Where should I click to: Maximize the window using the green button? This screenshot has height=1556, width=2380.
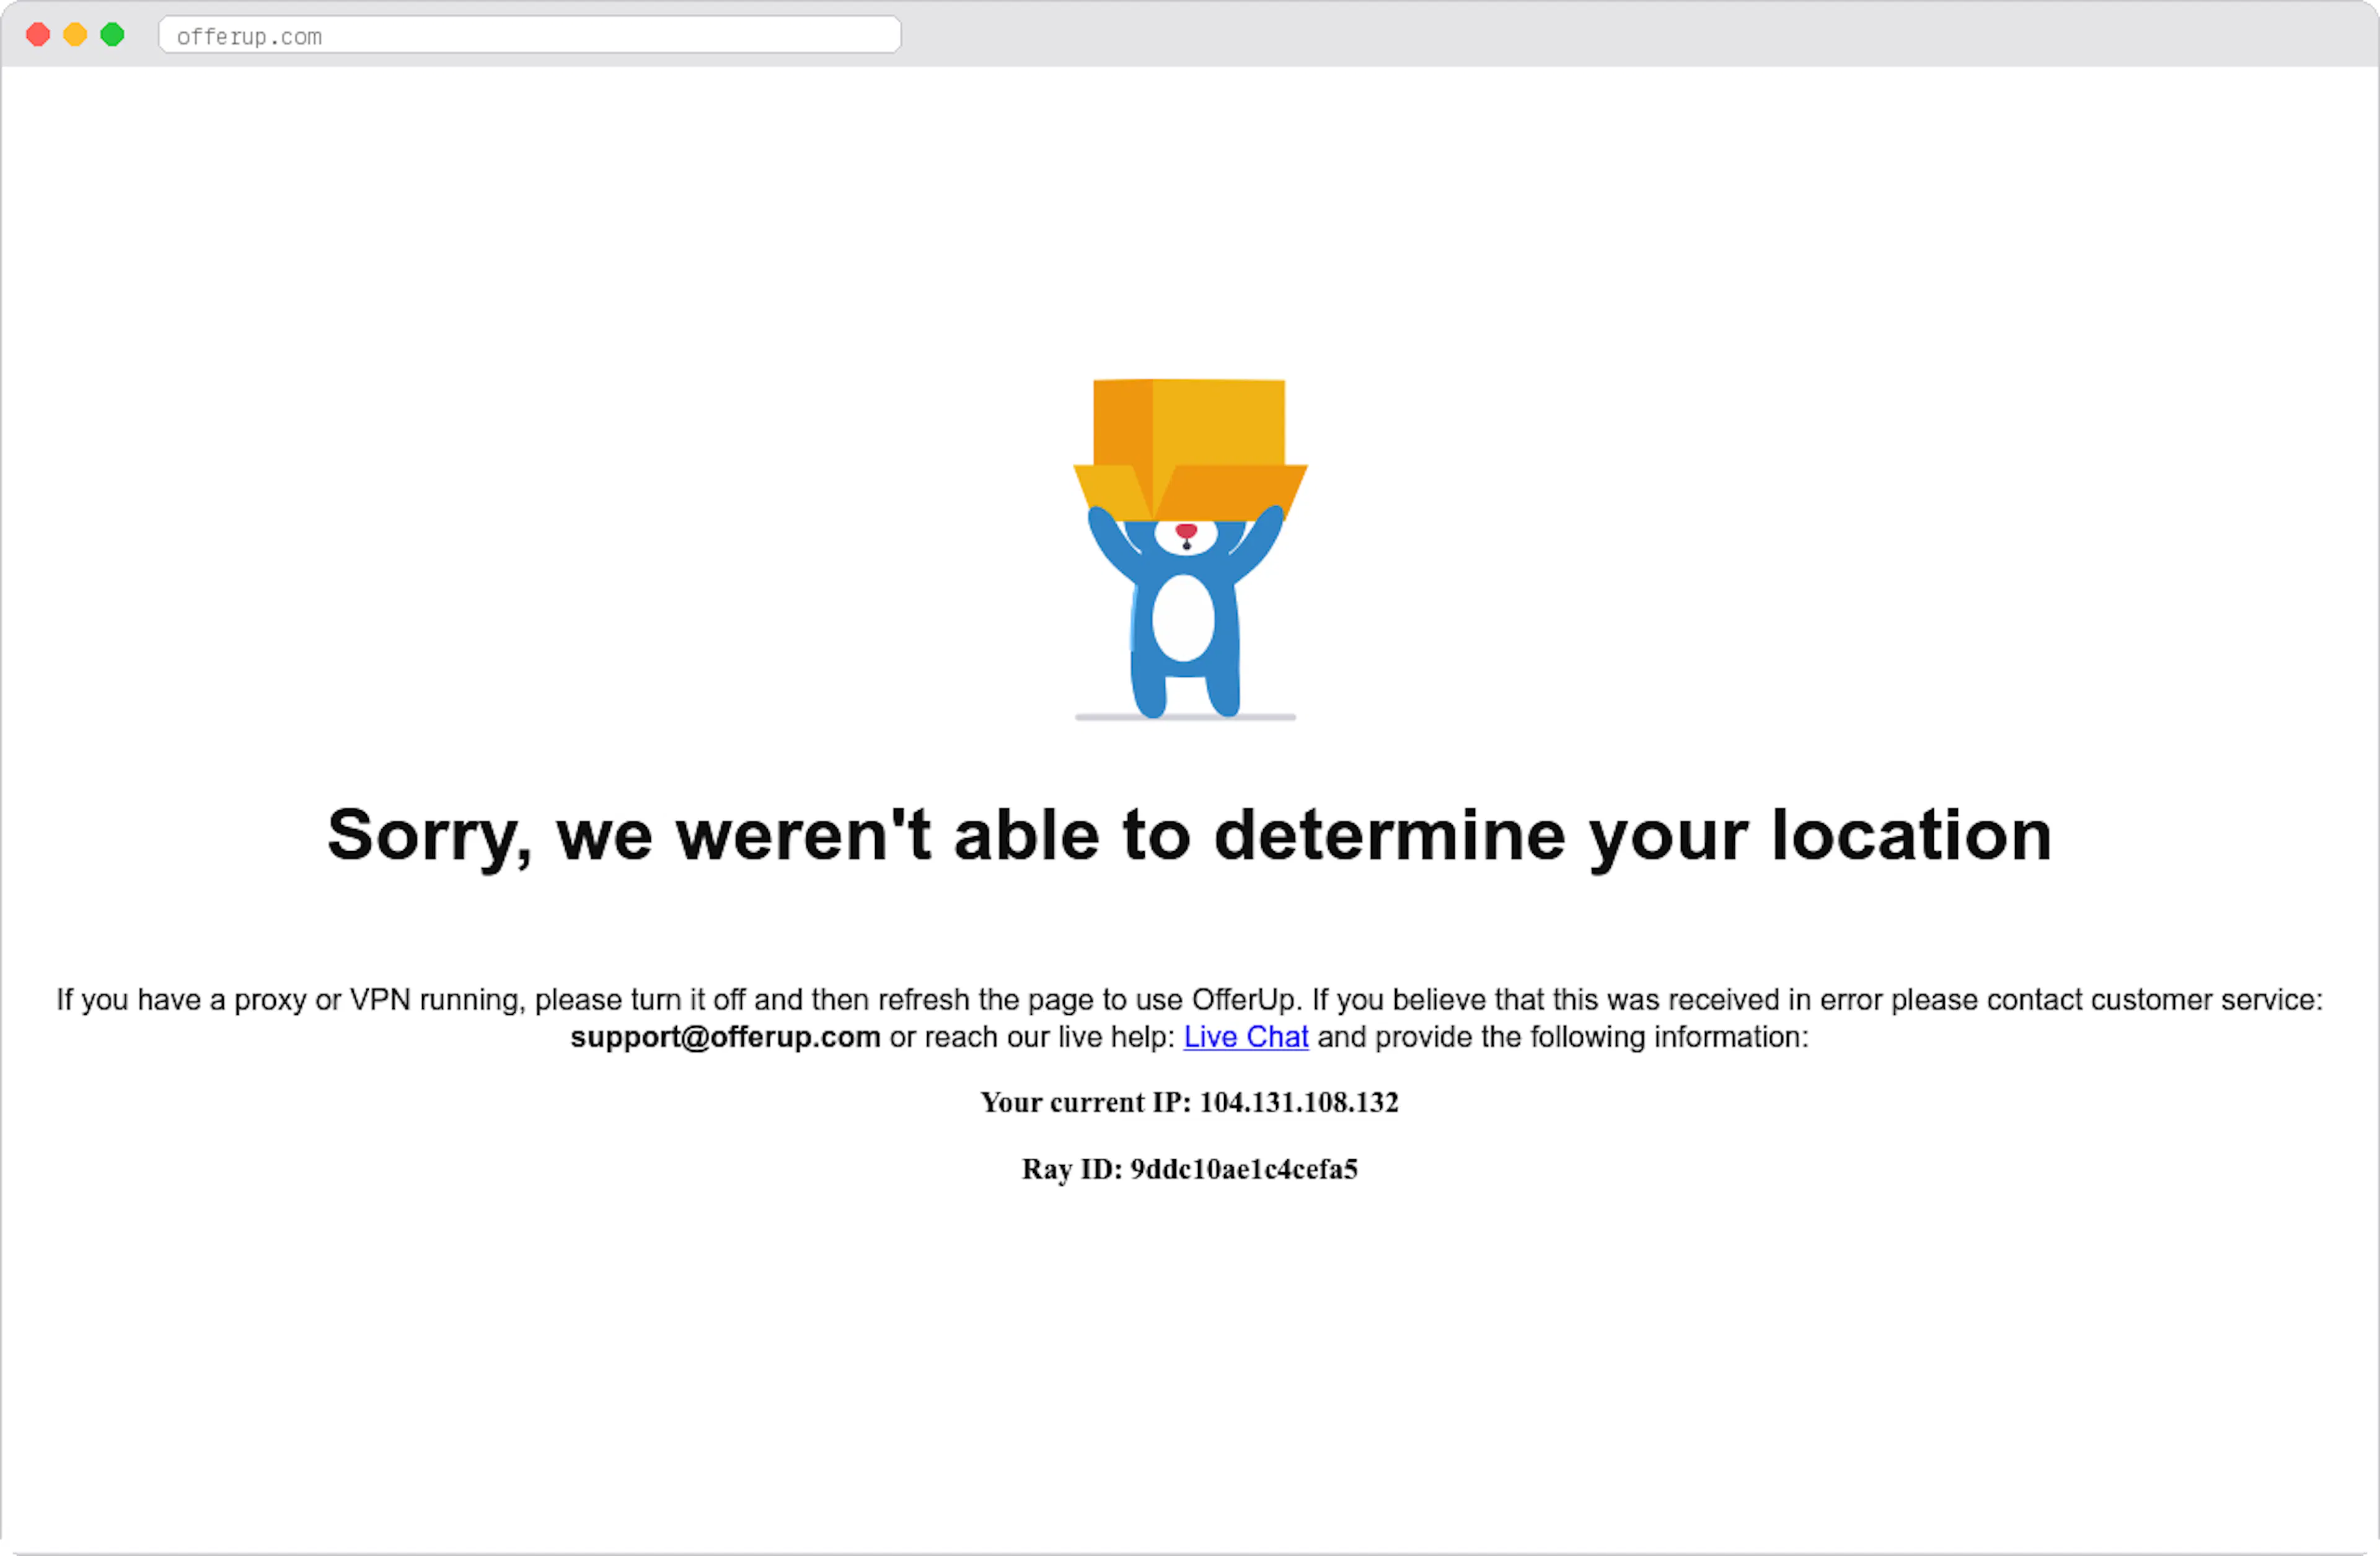pos(112,35)
